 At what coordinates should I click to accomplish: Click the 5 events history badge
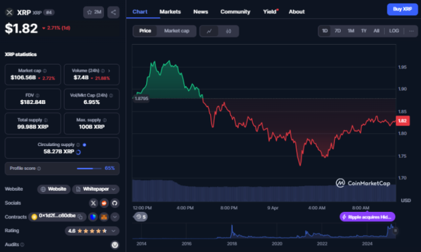(x=141, y=217)
